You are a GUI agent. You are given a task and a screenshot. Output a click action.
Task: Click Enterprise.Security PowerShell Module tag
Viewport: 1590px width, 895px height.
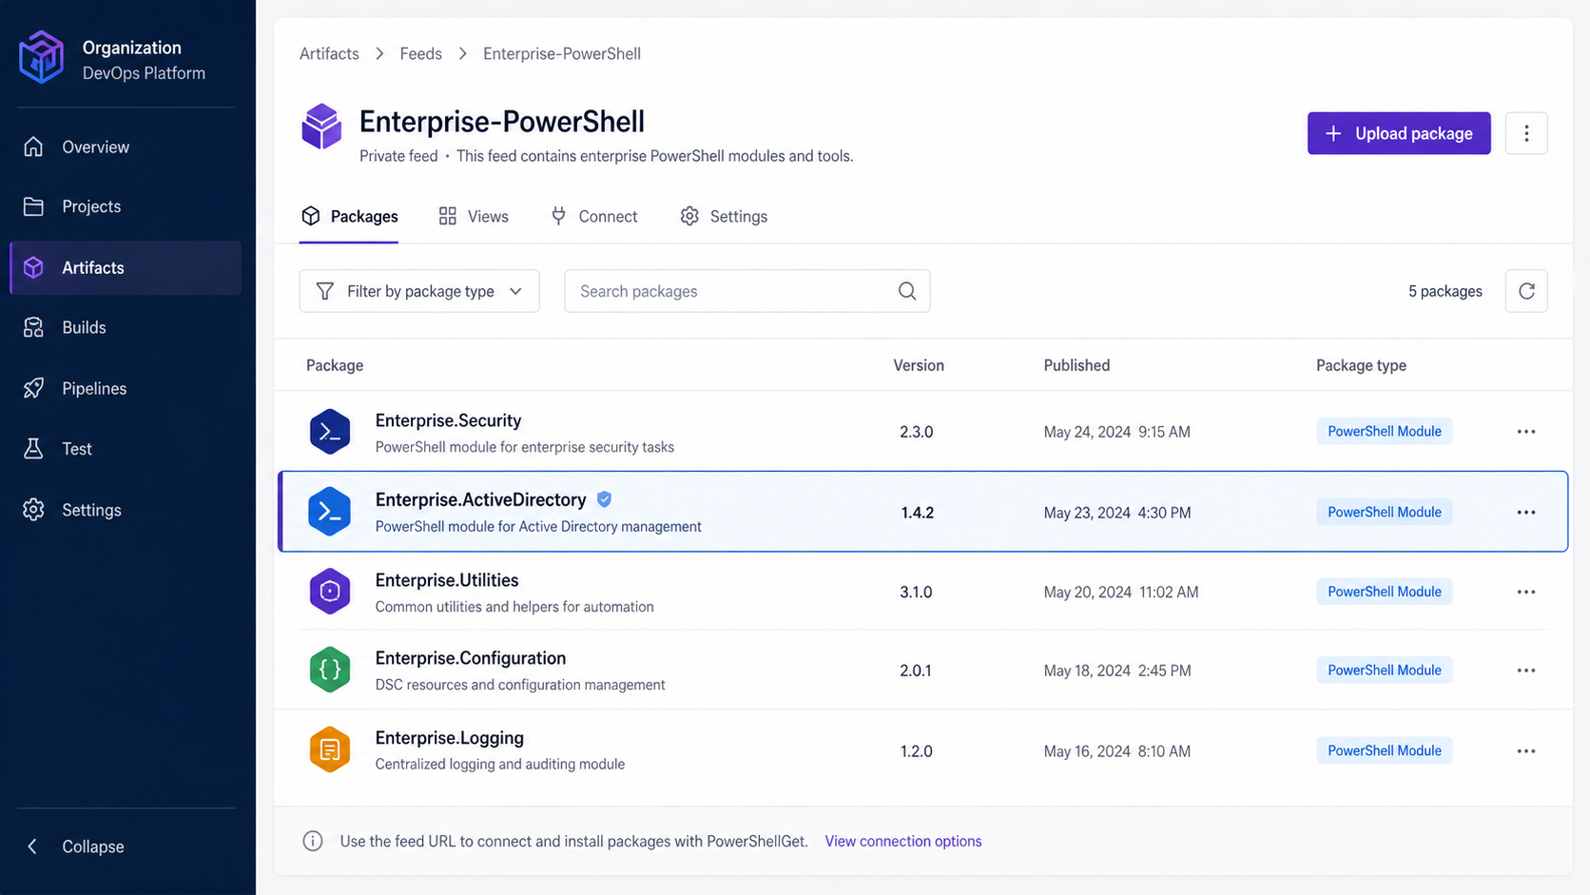click(x=1385, y=432)
